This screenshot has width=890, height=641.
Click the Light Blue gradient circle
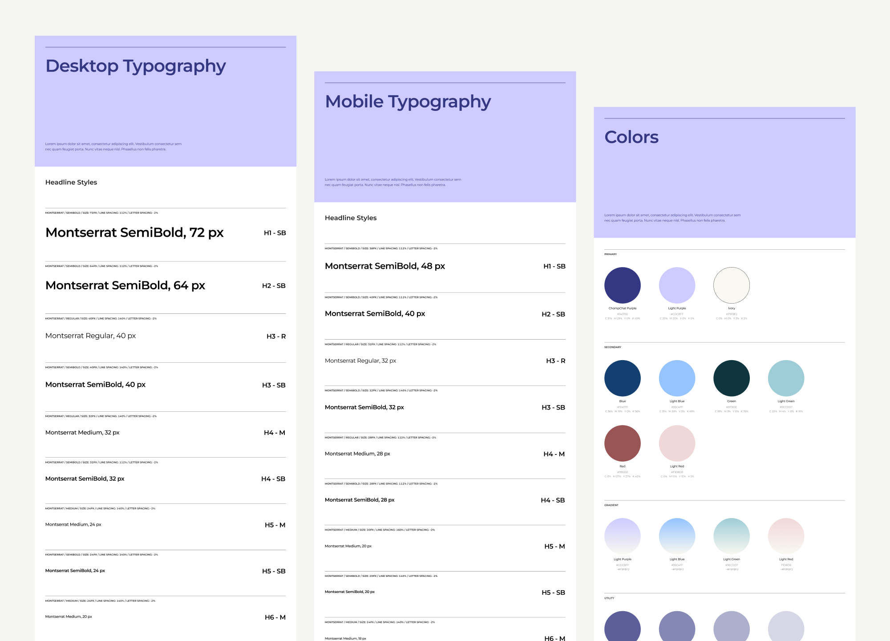point(677,536)
